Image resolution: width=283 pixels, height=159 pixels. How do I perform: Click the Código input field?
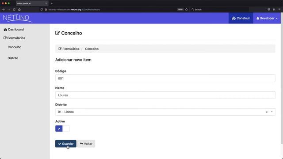click(165, 79)
